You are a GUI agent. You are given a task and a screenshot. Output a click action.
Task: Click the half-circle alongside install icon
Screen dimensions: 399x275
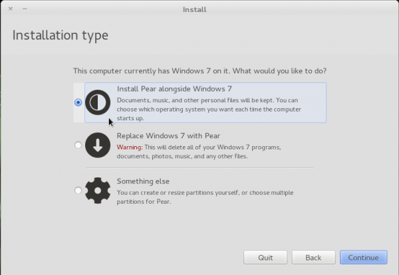coord(98,102)
